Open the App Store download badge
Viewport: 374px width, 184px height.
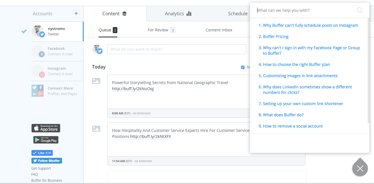[46, 128]
